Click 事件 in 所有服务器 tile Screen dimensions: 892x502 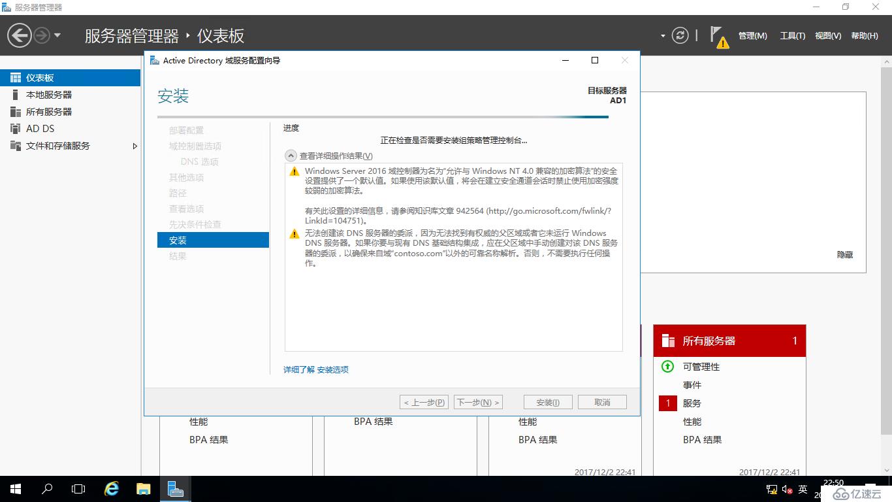pos(692,385)
